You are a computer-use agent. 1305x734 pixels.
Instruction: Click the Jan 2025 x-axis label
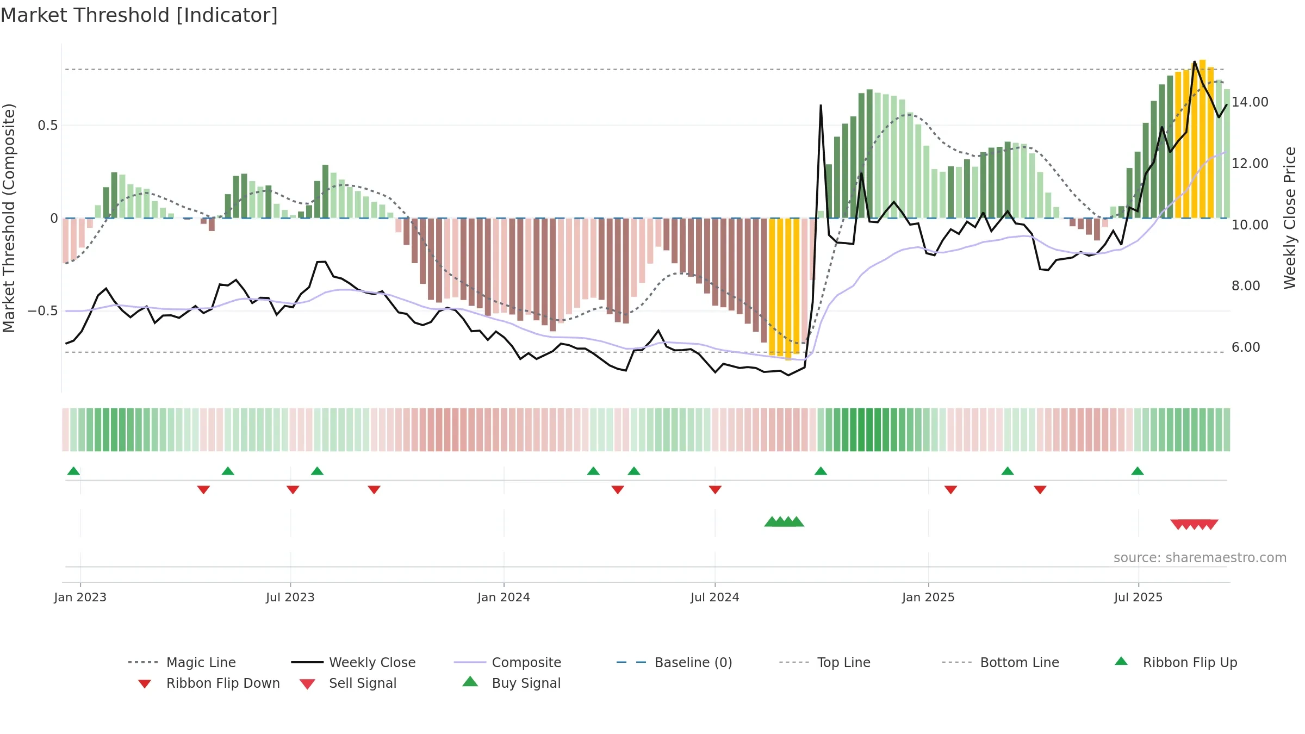(929, 597)
